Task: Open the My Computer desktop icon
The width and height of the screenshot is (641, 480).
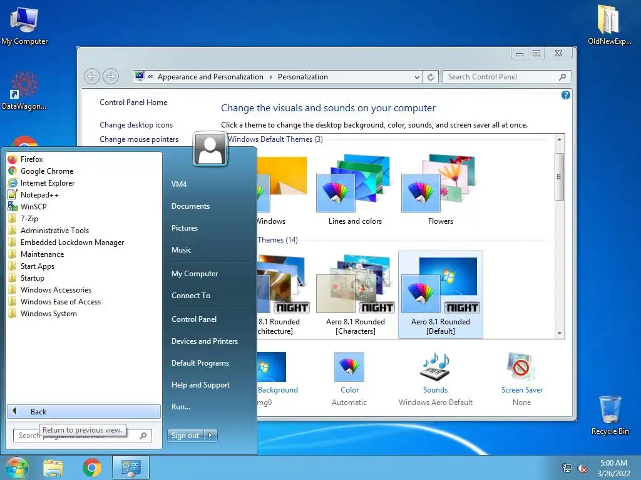Action: click(24, 25)
